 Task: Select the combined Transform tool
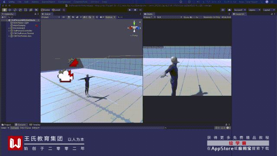(31, 10)
